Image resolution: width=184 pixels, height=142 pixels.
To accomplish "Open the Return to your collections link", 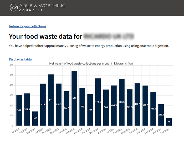I will 28,26.
